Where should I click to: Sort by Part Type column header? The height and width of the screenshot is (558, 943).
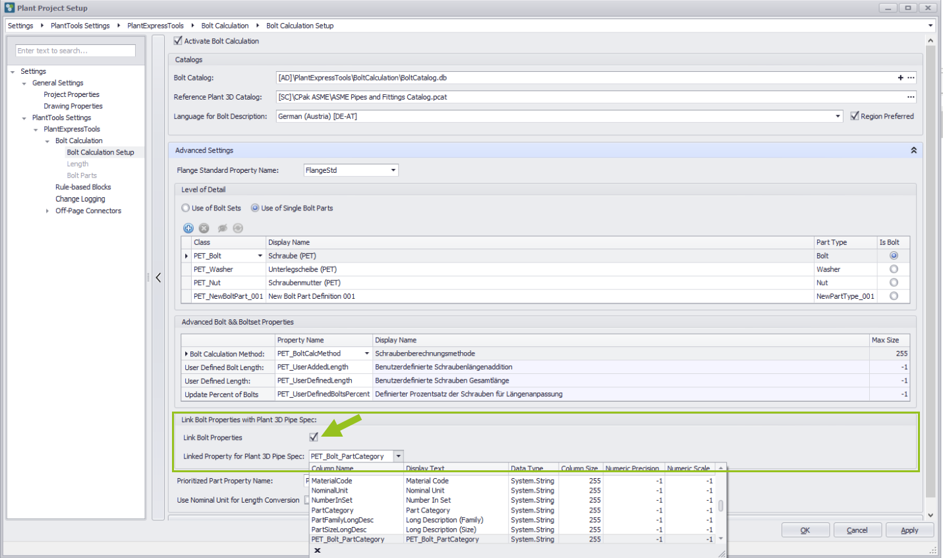tap(845, 242)
